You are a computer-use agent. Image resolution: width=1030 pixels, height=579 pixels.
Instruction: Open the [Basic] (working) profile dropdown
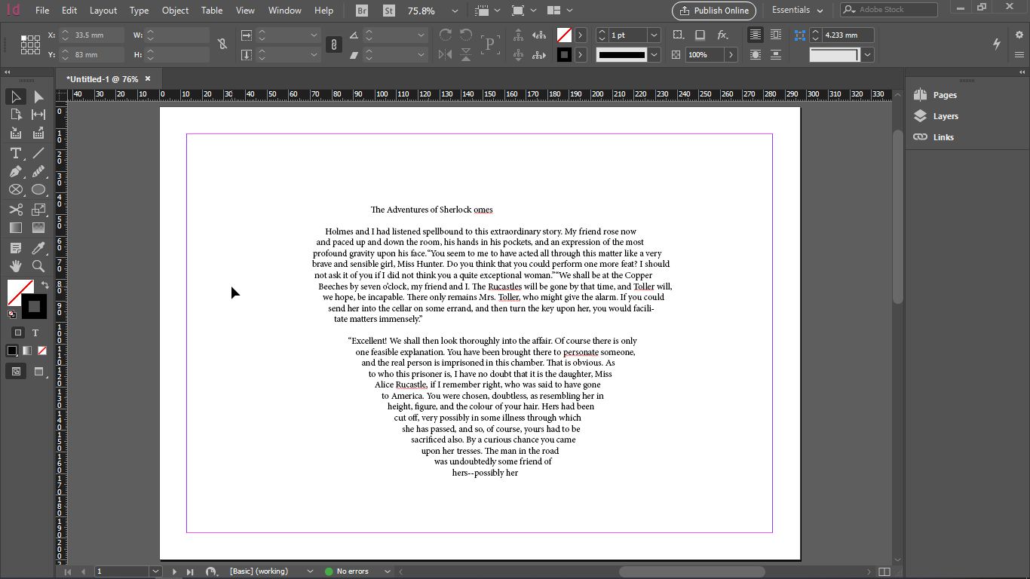(310, 571)
